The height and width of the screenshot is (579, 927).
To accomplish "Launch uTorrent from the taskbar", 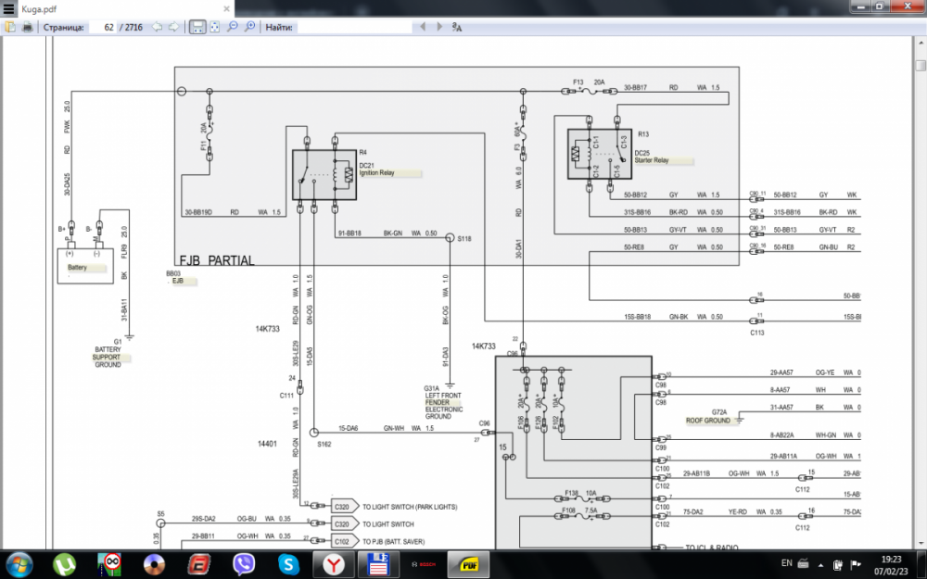I will coord(65,564).
